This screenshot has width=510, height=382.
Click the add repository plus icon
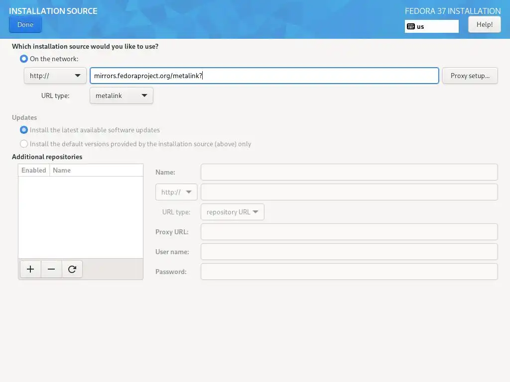coord(30,269)
